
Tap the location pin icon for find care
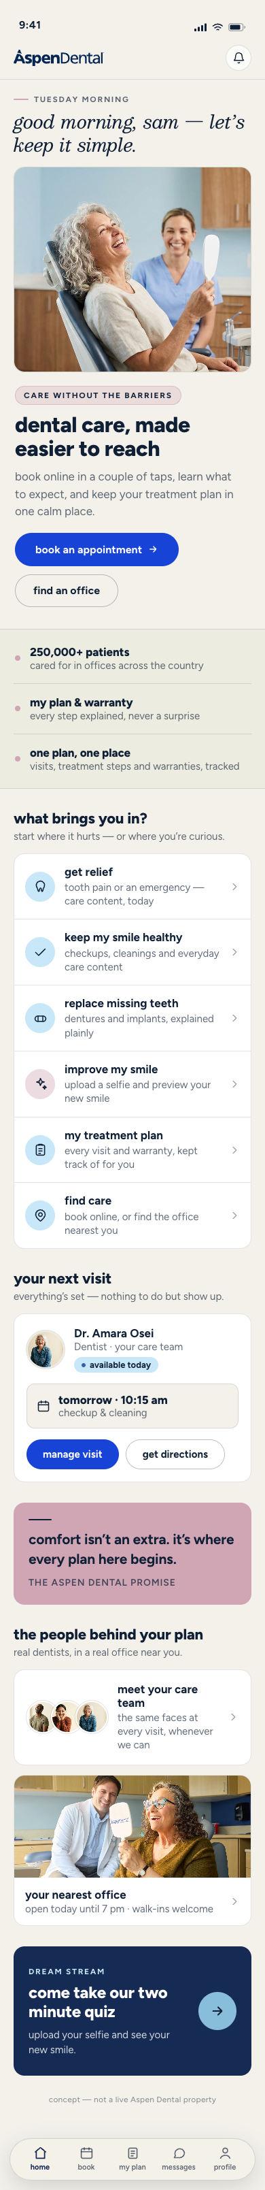coord(40,1215)
